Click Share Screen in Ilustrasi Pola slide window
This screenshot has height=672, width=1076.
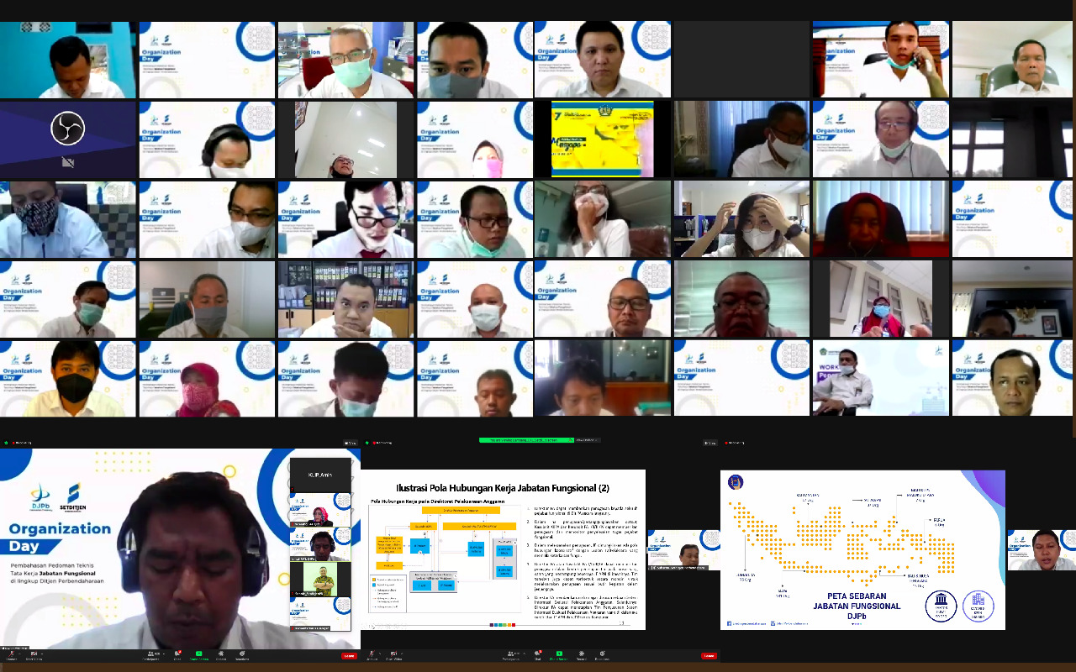click(559, 656)
